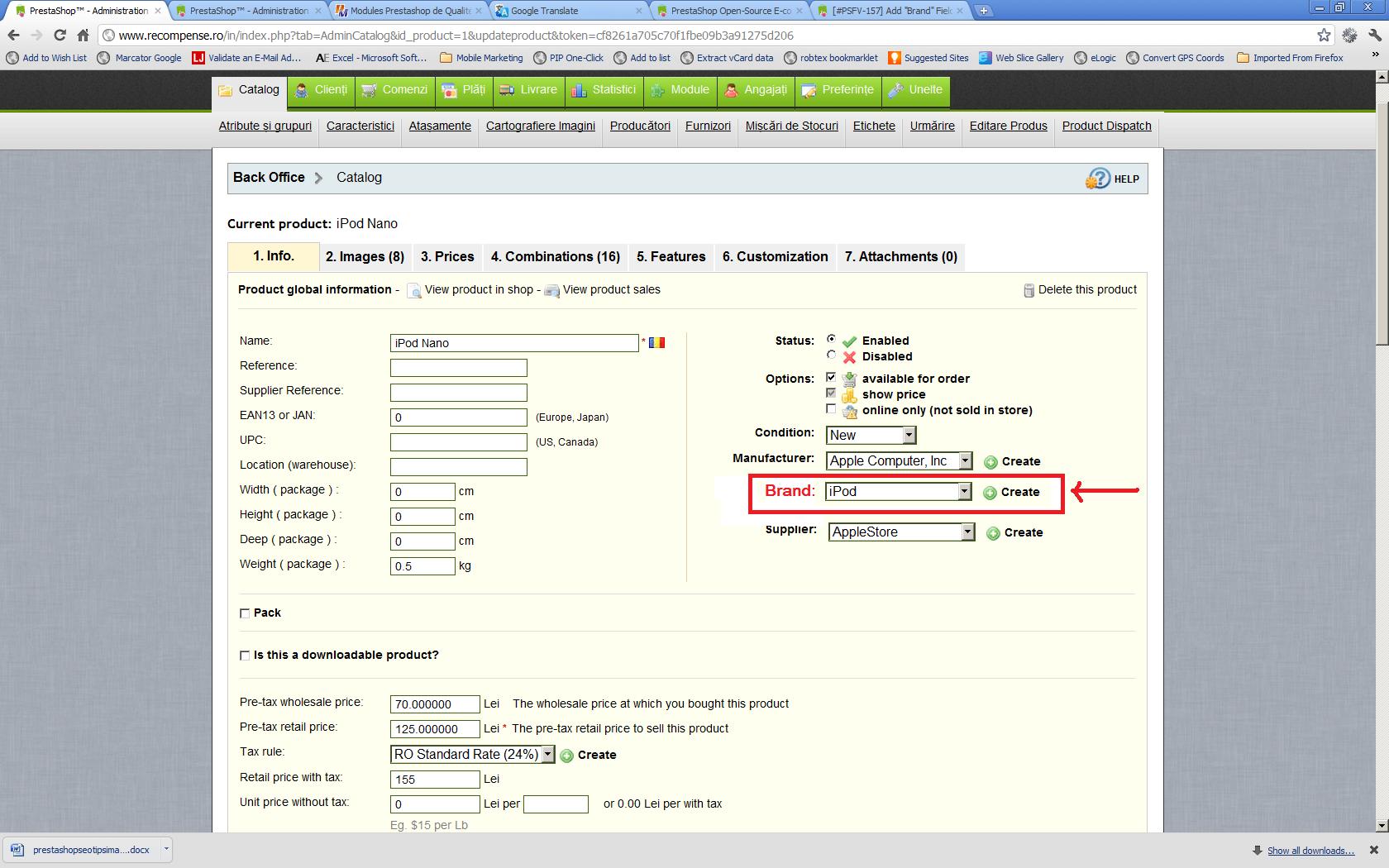Toggle the available for order checkbox
The image size is (1389, 868).
tap(831, 377)
